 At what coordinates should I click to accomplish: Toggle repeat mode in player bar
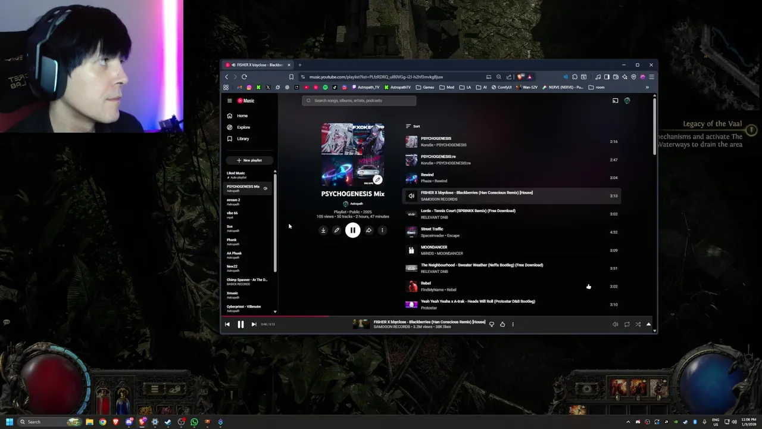pos(626,324)
